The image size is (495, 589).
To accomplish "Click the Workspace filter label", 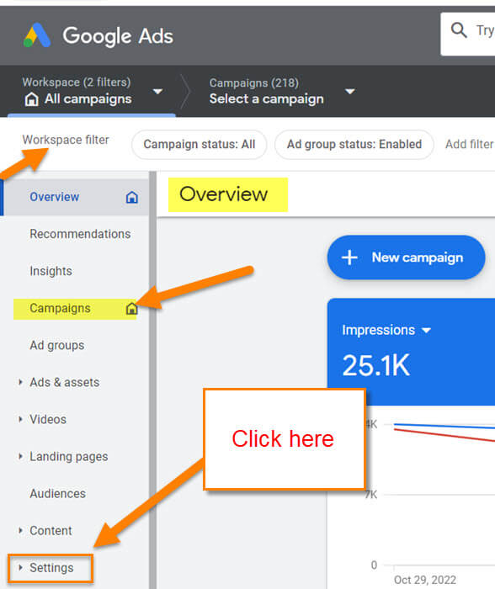I will click(x=66, y=140).
